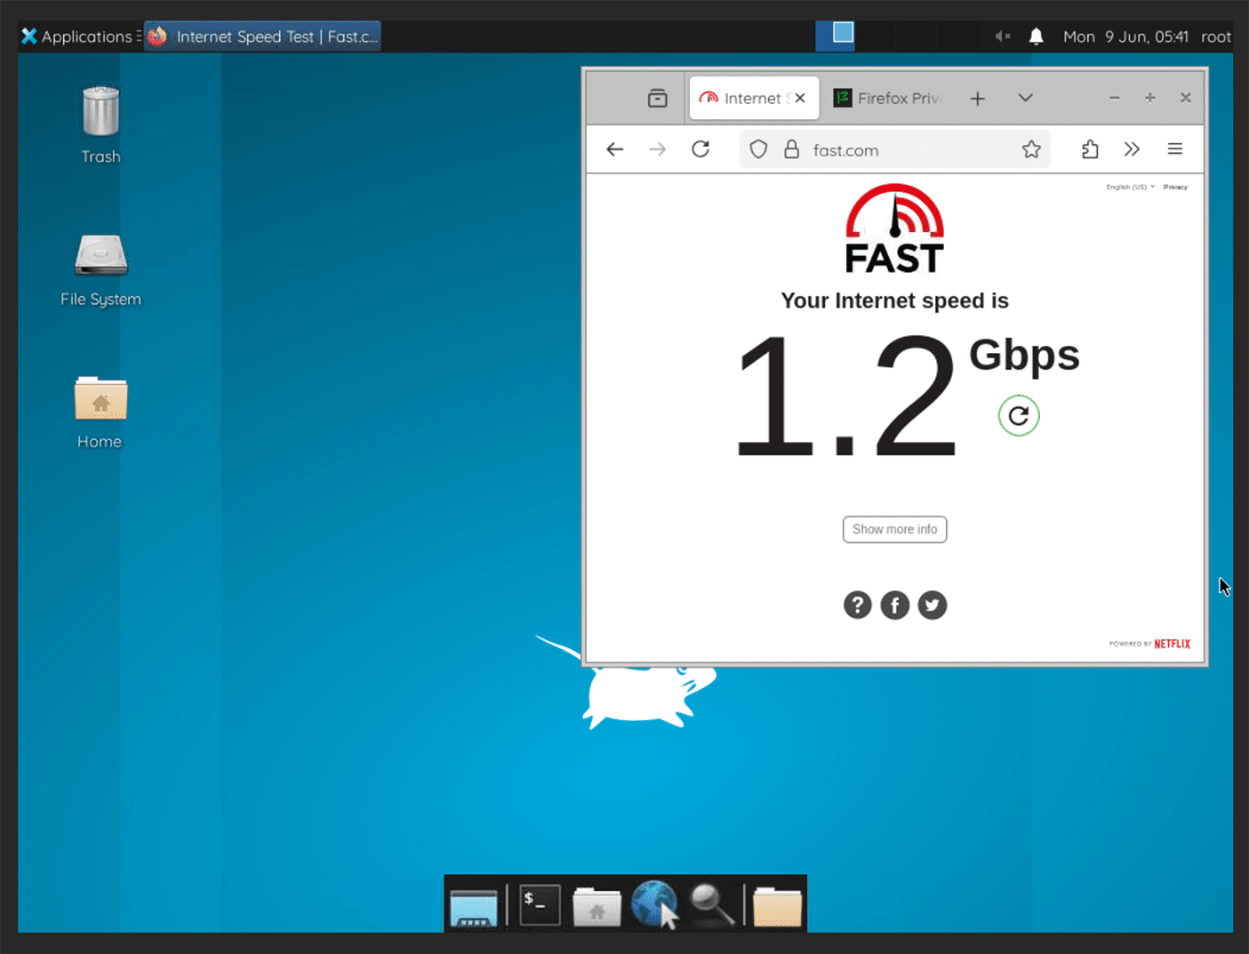Viewport: 1249px width, 954px height.
Task: Open the Firefox hamburger application menu
Action: (1174, 149)
